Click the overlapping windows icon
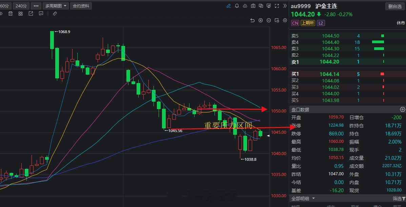This screenshot has height=207, width=406. 261,6
